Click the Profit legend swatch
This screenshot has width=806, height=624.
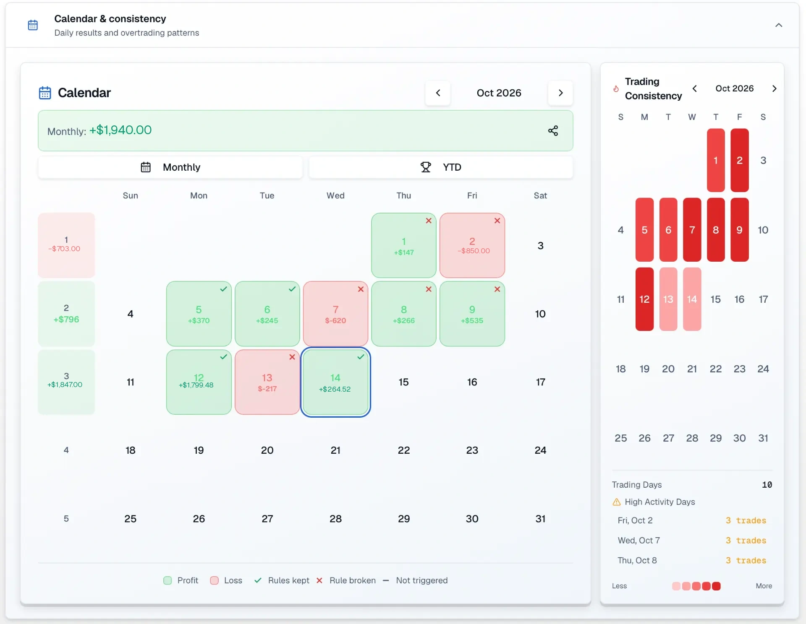click(x=167, y=580)
